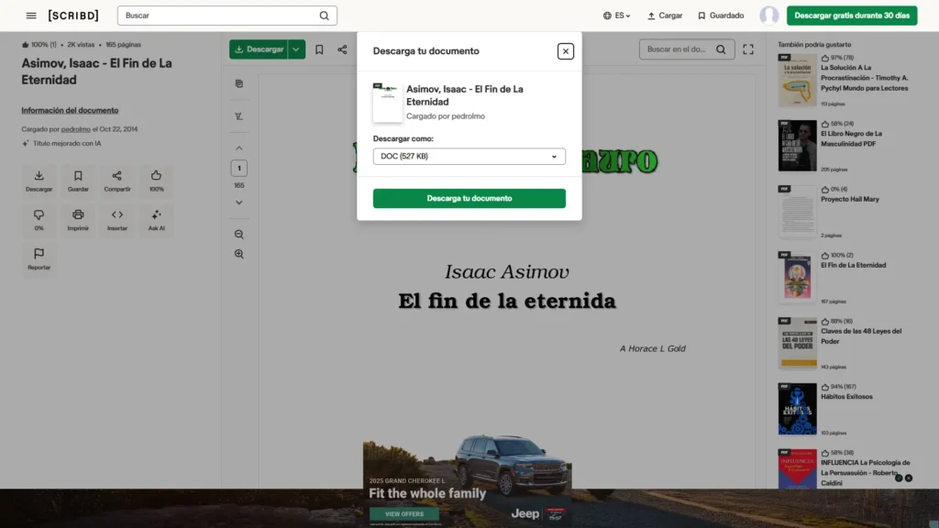Click Descarga tu documento green button

pyautogui.click(x=469, y=198)
